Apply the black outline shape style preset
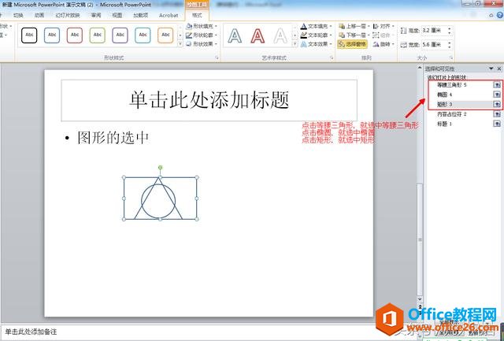Screen dimensions: 504x341 pos(29,35)
